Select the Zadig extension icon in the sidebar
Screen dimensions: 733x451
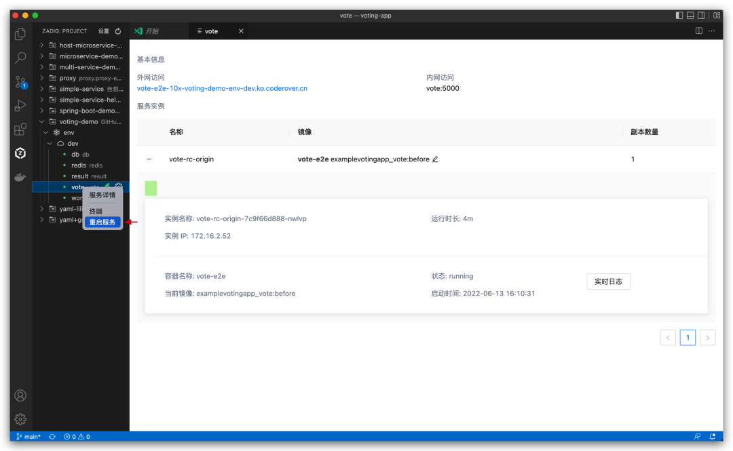point(20,153)
